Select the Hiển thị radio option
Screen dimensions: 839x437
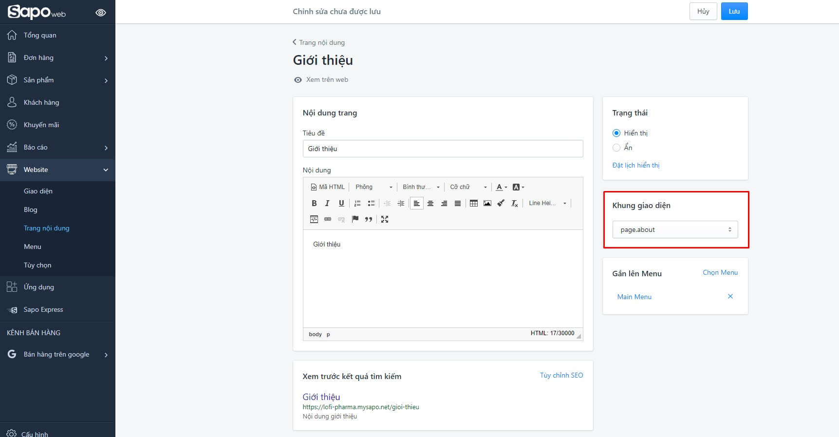tap(616, 133)
